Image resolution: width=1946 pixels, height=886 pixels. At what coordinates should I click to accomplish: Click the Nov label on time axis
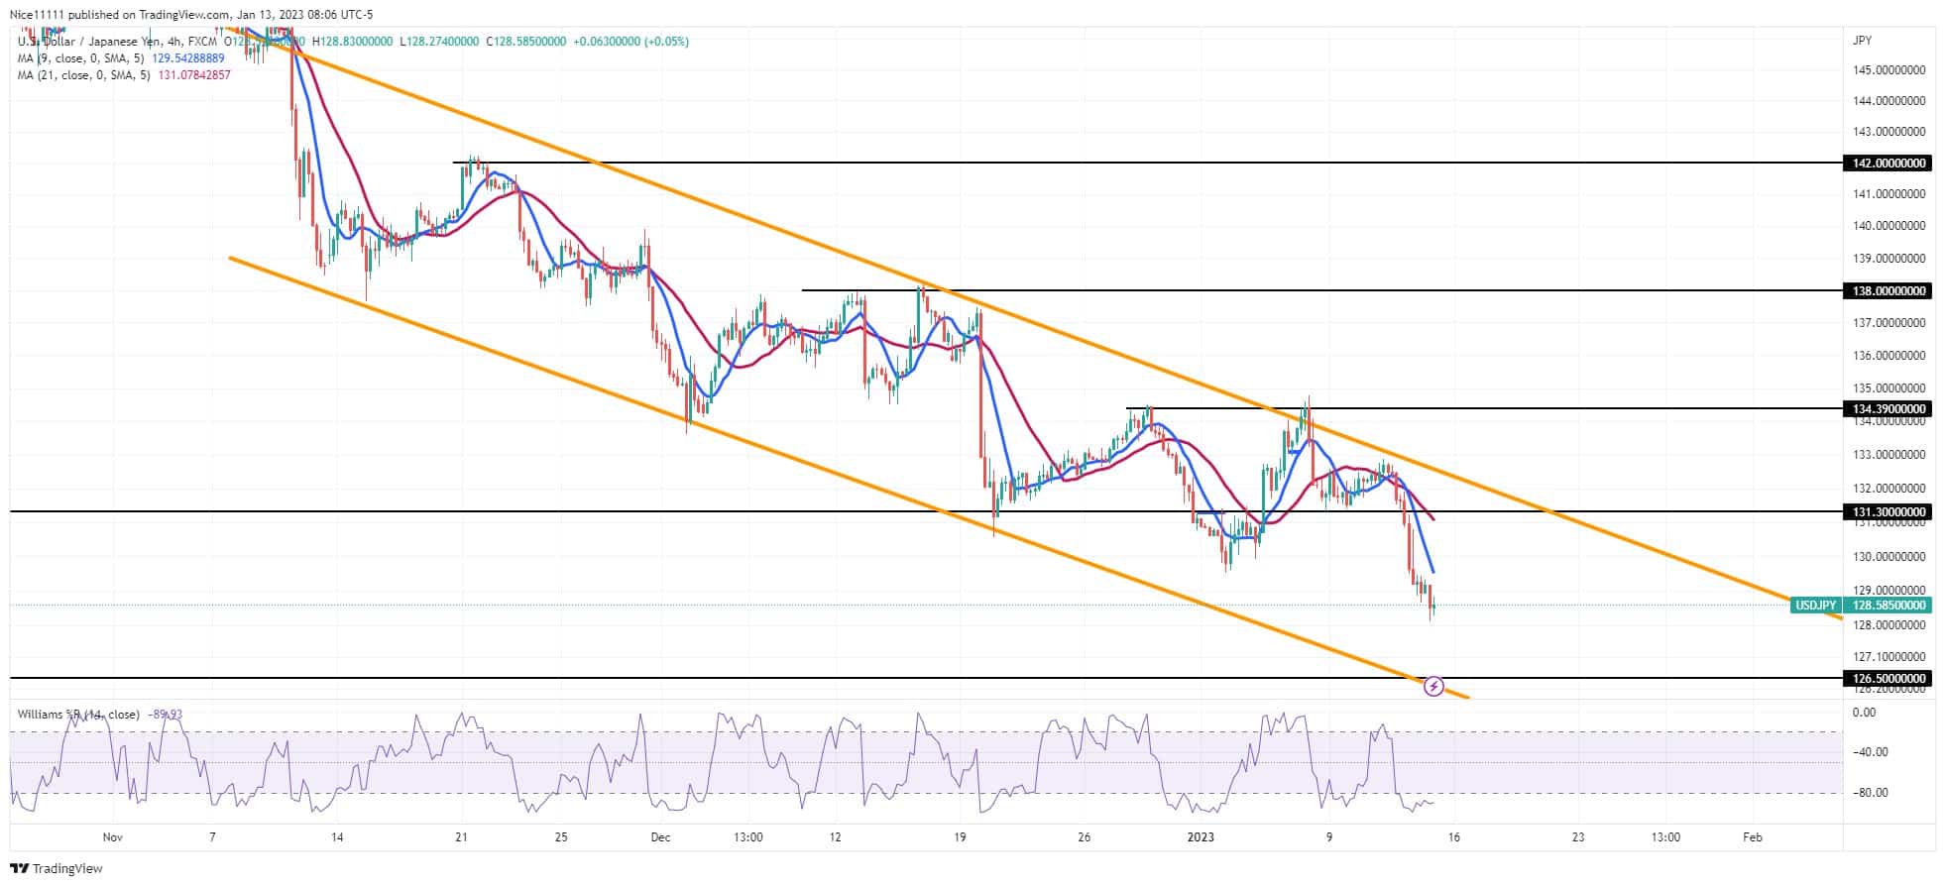tap(113, 837)
